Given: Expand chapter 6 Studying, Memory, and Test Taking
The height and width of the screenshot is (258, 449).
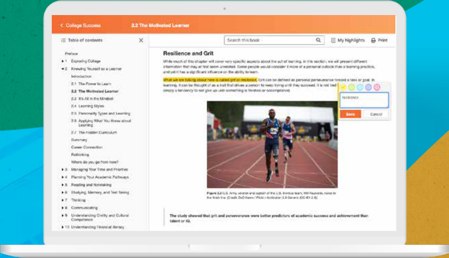Looking at the screenshot, I should click(63, 193).
